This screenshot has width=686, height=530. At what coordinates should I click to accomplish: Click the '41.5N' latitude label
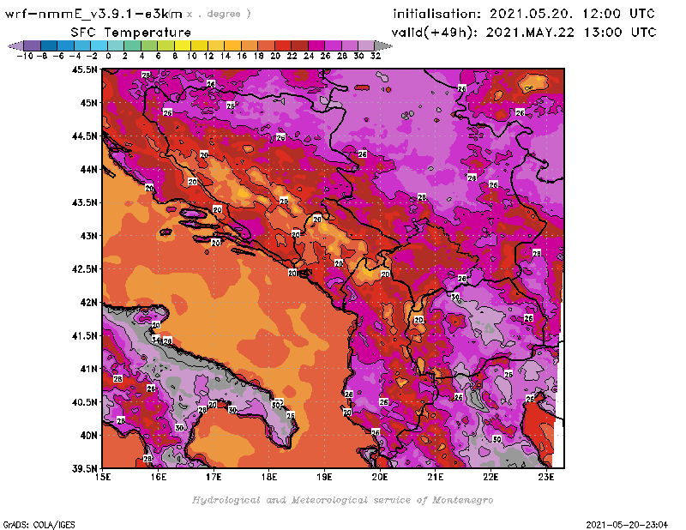84,335
